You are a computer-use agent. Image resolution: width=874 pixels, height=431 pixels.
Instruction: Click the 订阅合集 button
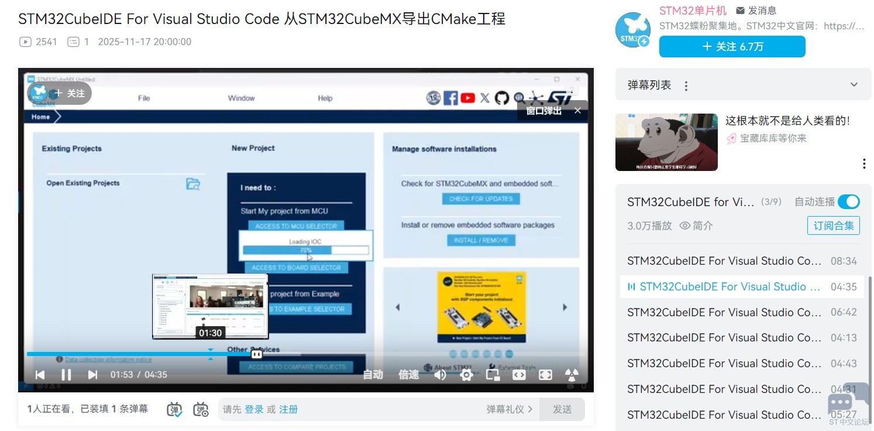coord(834,225)
